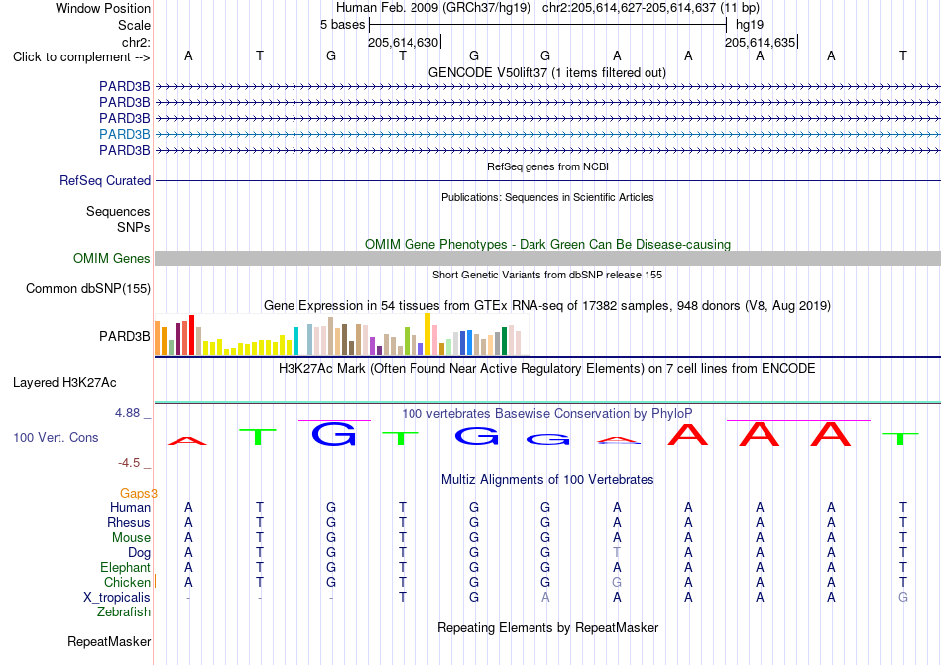Image resolution: width=942 pixels, height=665 pixels.
Task: Click the '5 bases' scale text
Action: tap(342, 25)
